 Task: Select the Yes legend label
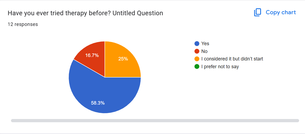pyautogui.click(x=205, y=44)
